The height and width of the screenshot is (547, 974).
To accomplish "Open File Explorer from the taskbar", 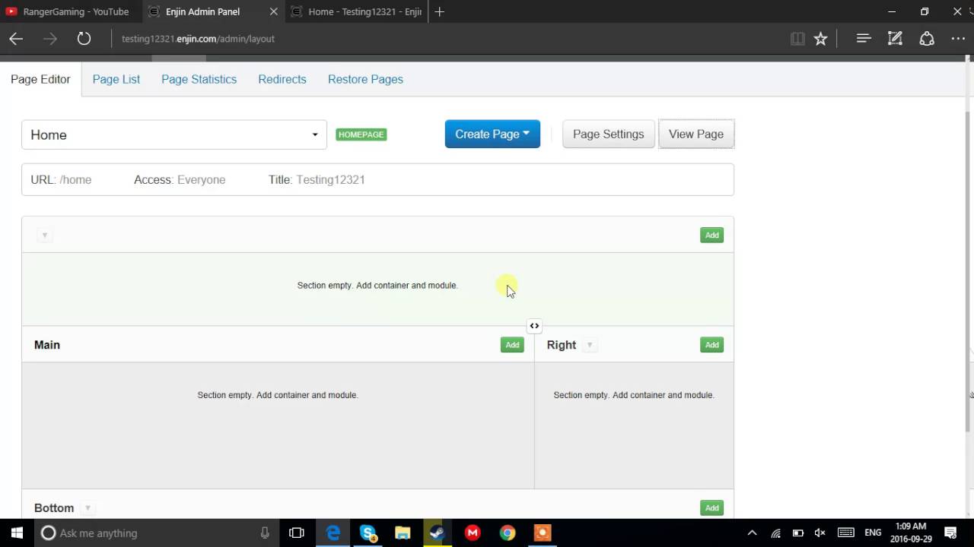I will coord(403,533).
